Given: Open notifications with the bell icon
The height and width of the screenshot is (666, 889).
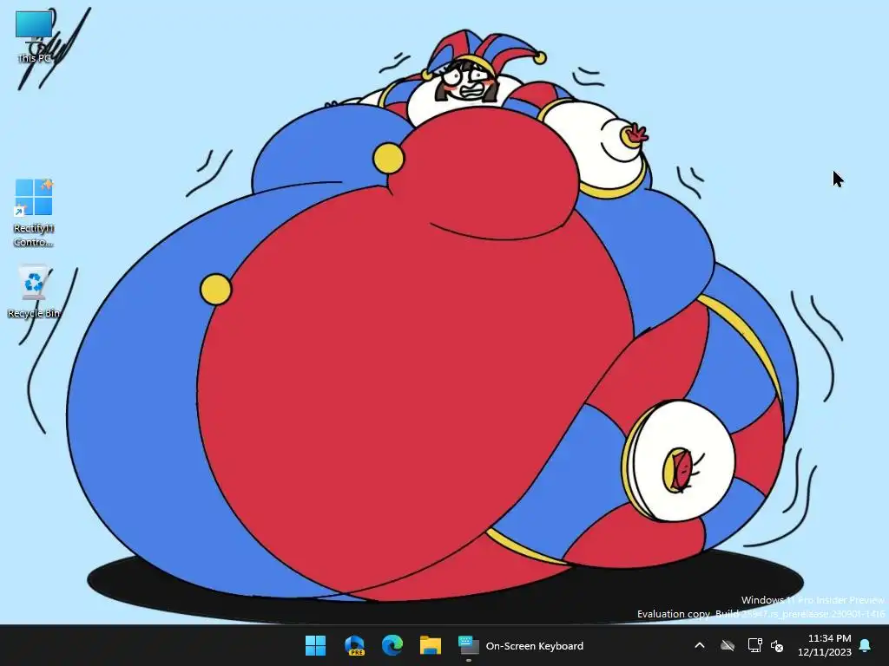Looking at the screenshot, I should (865, 645).
